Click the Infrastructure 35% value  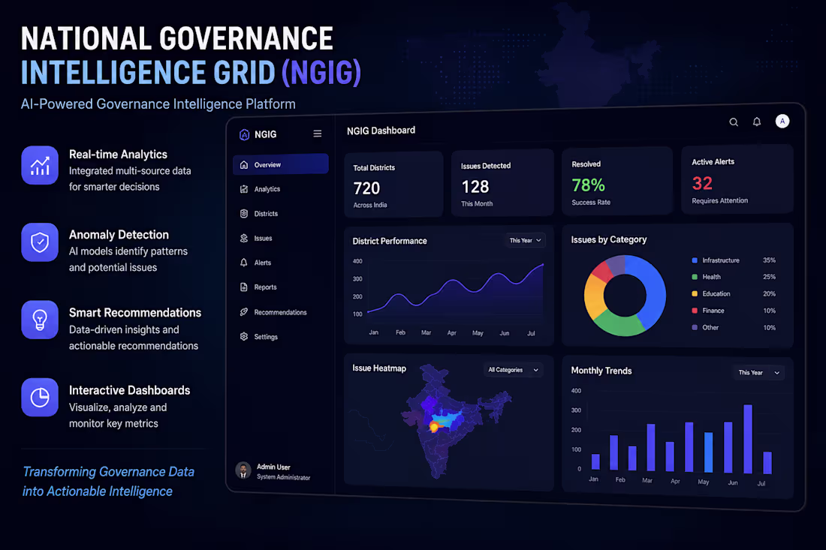(x=769, y=260)
